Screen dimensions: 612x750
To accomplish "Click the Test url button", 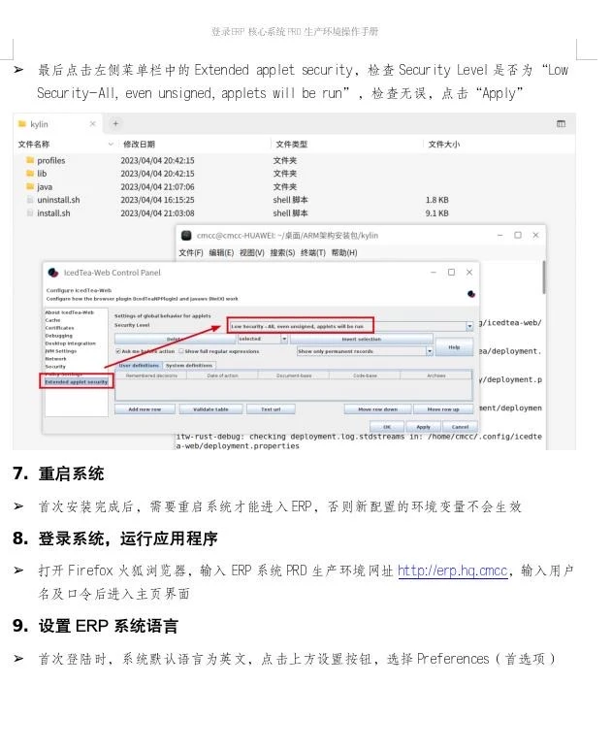I will 271,409.
